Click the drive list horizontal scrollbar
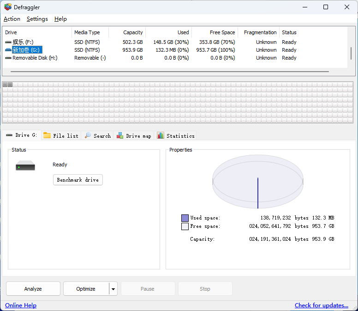The image size is (358, 311). tap(169, 72)
